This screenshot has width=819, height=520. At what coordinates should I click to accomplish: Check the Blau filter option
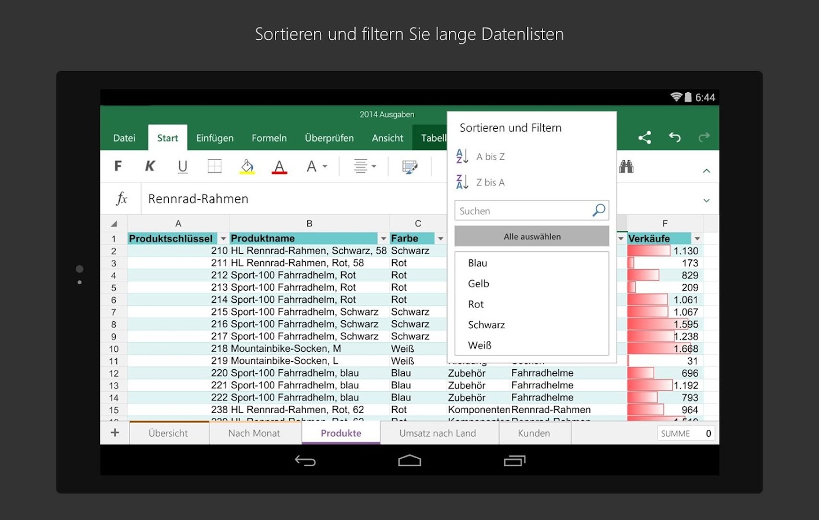click(477, 263)
